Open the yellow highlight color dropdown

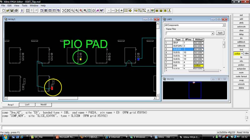pos(242,54)
